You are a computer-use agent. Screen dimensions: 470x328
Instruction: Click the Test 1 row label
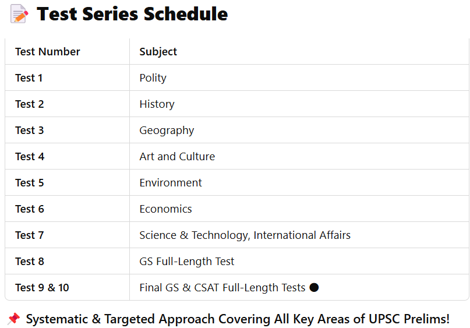coord(29,77)
